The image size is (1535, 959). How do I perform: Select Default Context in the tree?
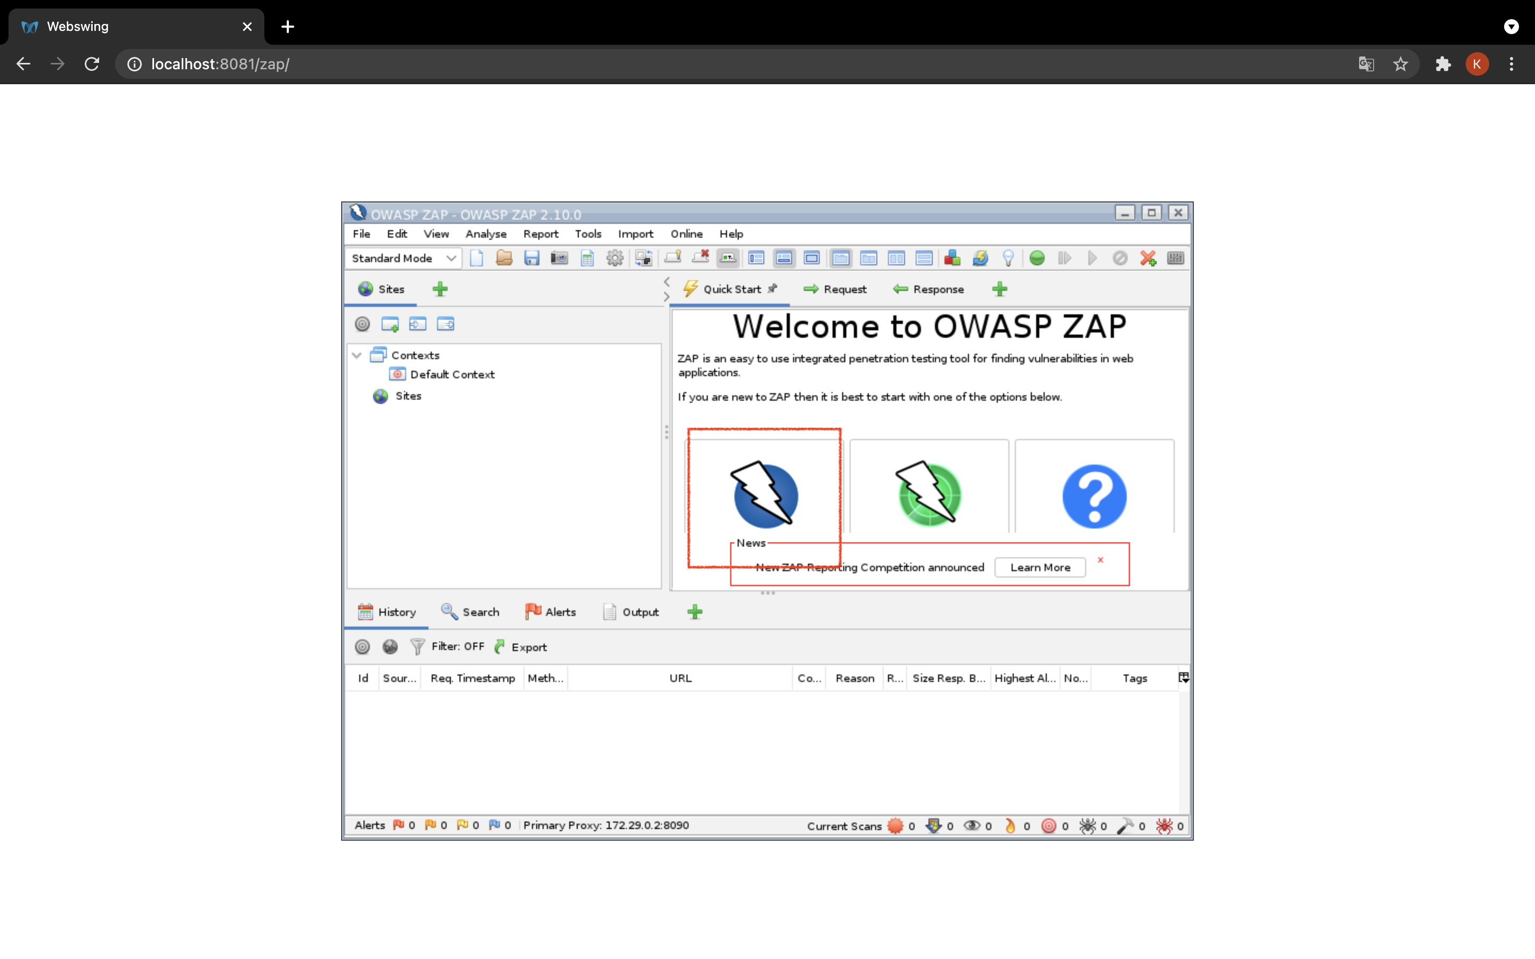coord(451,374)
